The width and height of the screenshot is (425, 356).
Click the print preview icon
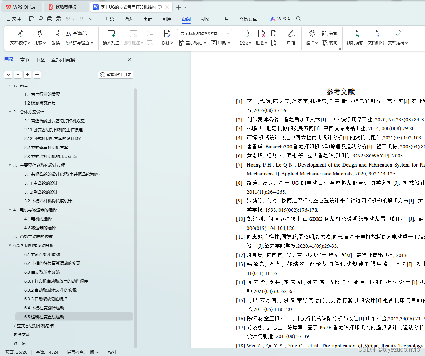[x=59, y=19]
